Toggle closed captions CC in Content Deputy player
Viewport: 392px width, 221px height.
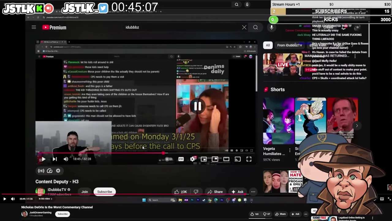(181, 159)
